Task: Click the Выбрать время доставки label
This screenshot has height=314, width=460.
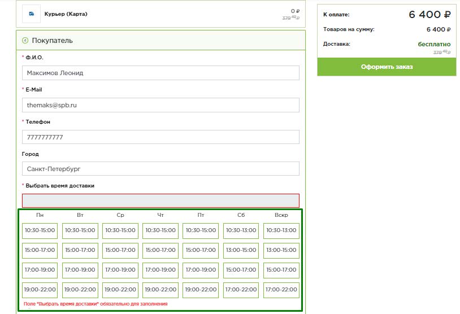Action: (x=60, y=186)
